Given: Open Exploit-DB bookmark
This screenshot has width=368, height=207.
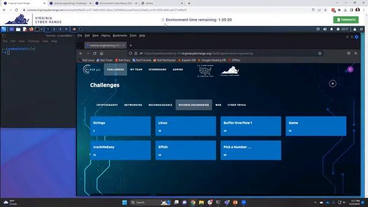Looking at the screenshot, I should 187,60.
